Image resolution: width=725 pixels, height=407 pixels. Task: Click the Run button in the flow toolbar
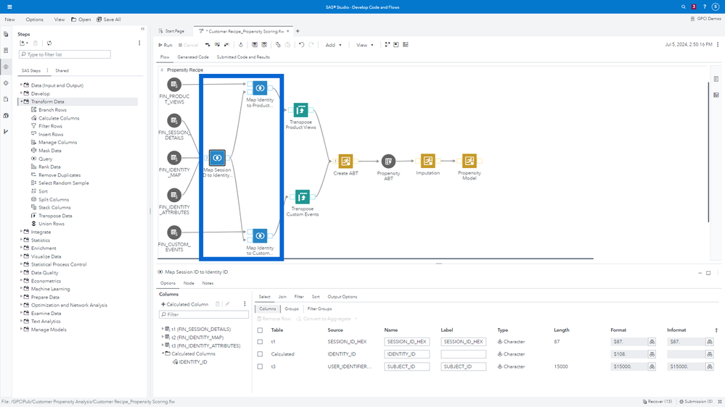165,45
